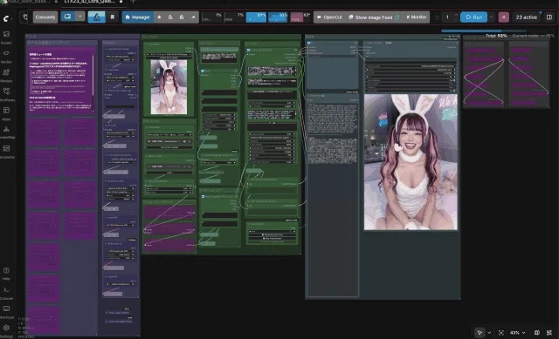This screenshot has width=559, height=339.
Task: Open the Settings gear in sidebar
Action: 6,331
